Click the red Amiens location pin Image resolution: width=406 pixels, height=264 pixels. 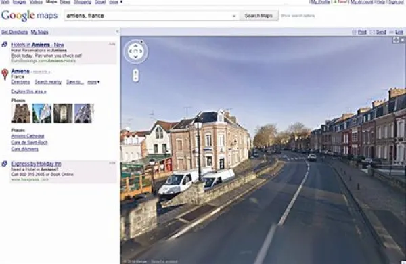tap(5, 74)
